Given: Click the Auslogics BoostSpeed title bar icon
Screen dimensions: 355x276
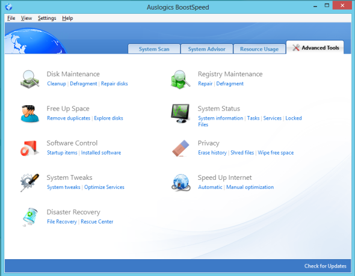Looking at the screenshot, I should [x=8, y=7].
